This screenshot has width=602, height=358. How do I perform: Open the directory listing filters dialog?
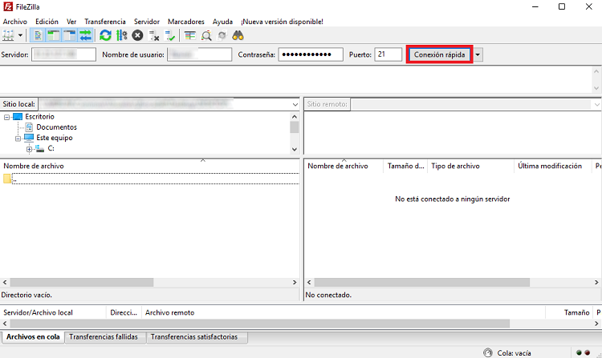189,35
